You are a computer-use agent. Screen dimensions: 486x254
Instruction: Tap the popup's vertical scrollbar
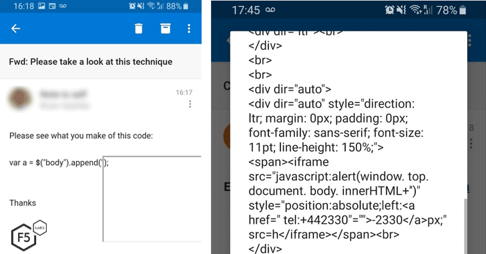[x=465, y=227]
